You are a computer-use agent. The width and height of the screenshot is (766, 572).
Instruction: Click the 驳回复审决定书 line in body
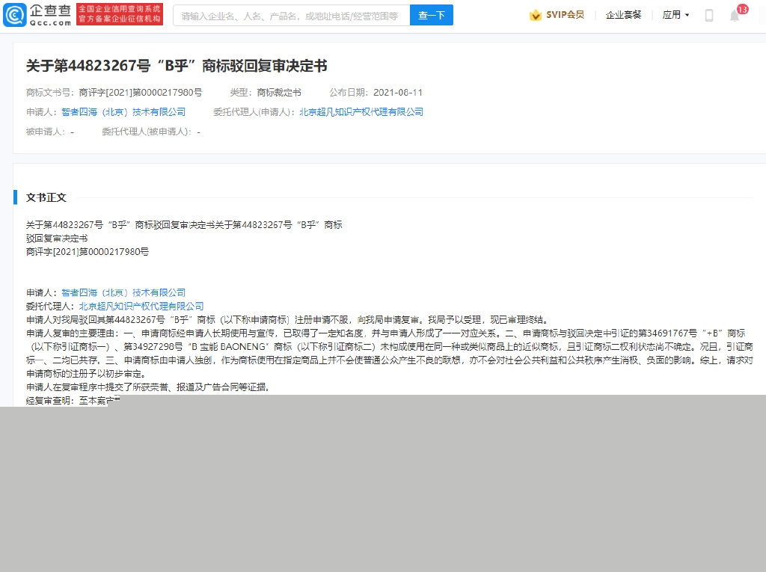coord(57,239)
